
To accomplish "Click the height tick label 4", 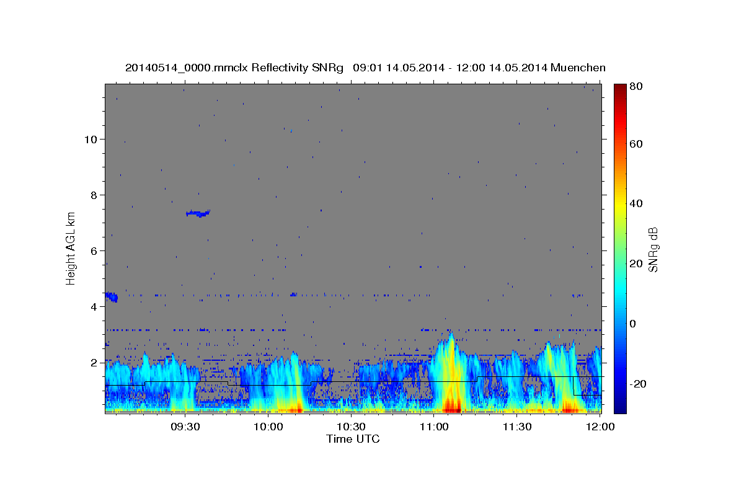I will tap(93, 306).
